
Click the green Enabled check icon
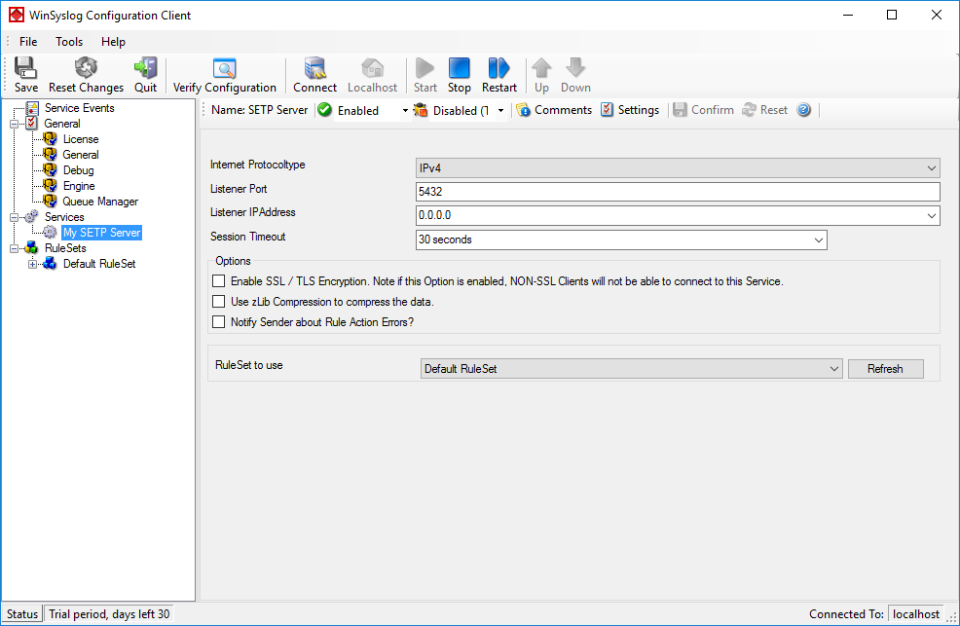pyautogui.click(x=325, y=110)
